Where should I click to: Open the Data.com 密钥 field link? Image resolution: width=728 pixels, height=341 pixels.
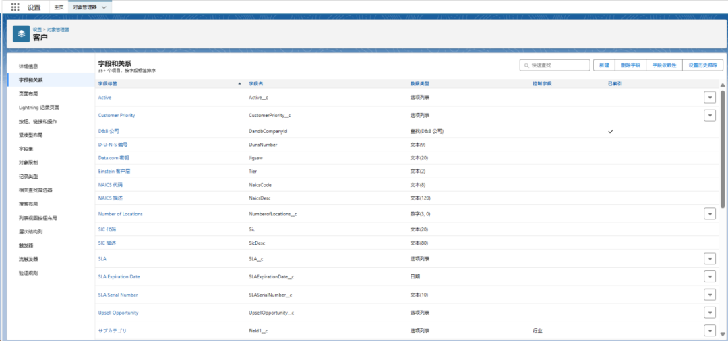(114, 158)
